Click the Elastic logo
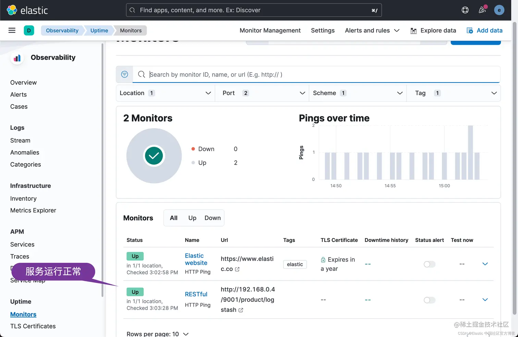Screen dimensions: 518x337 (x=27, y=10)
